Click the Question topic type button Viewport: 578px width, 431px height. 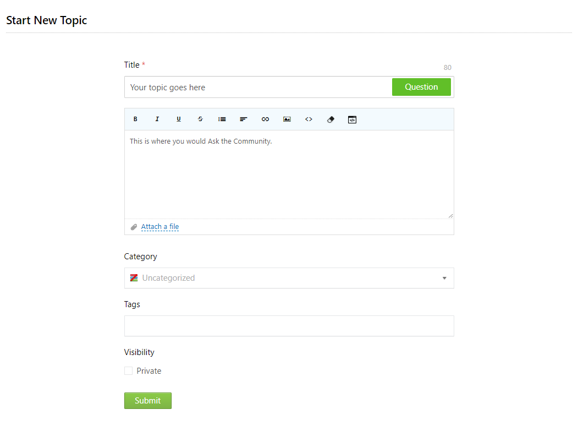coord(421,87)
